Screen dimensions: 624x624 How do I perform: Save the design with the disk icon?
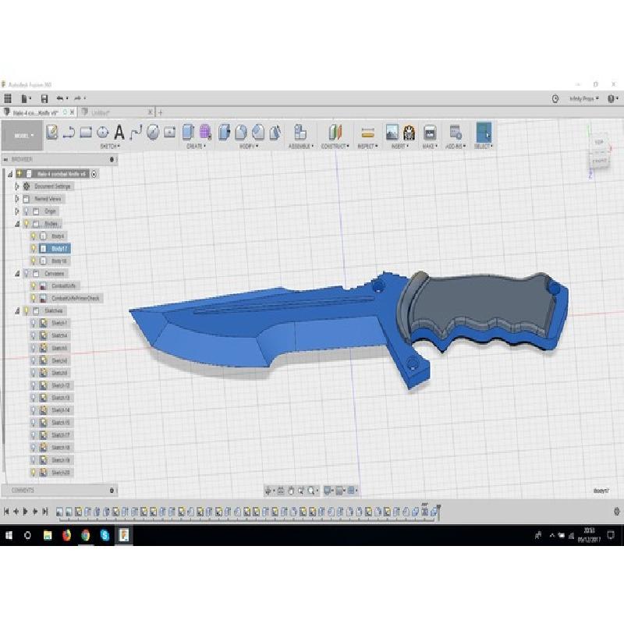tap(44, 98)
